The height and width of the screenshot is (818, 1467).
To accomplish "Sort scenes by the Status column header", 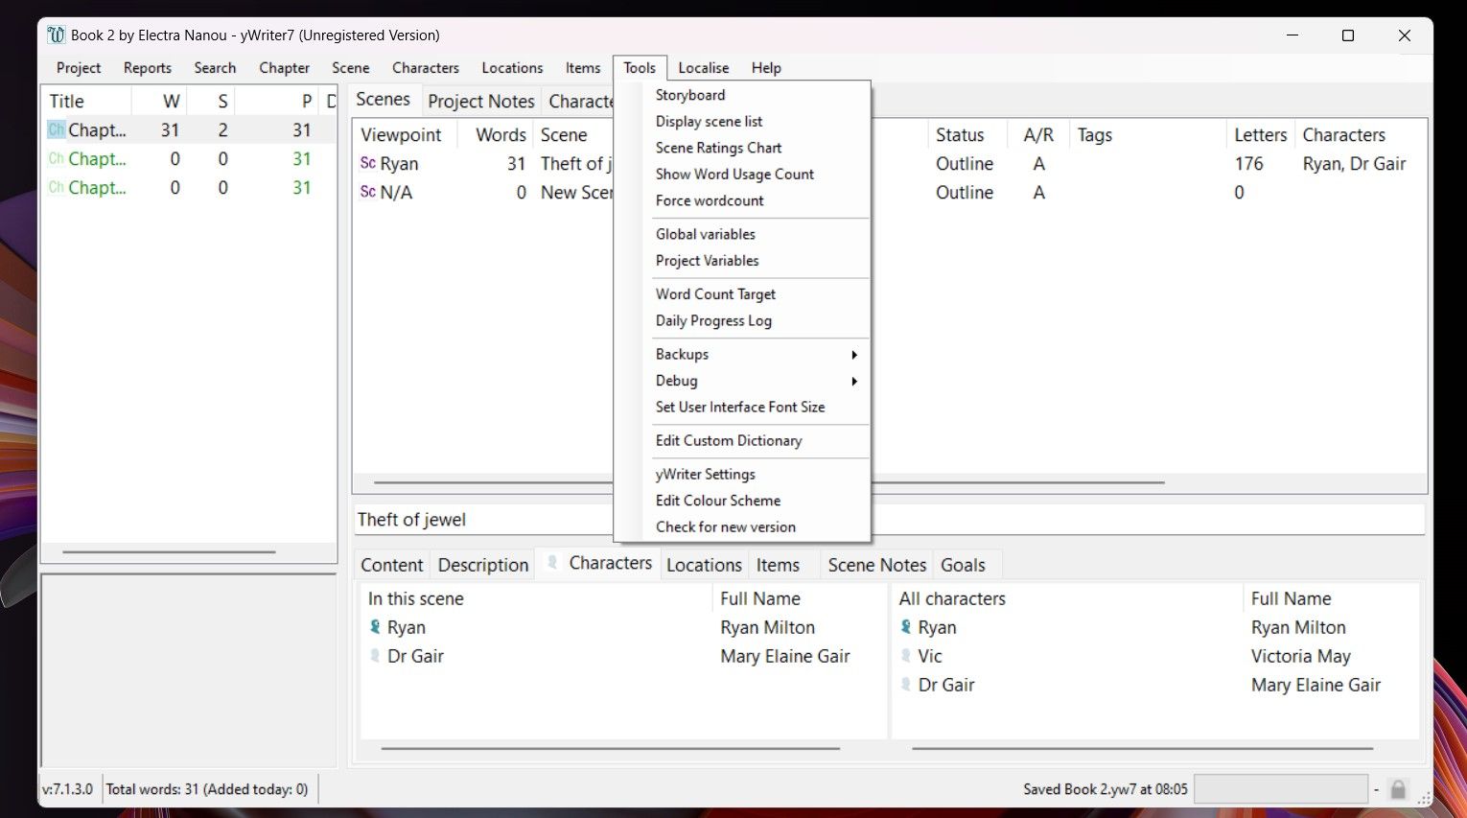I will coord(960,135).
